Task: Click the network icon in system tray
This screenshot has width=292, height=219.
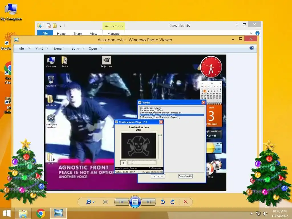Action: 258,213
